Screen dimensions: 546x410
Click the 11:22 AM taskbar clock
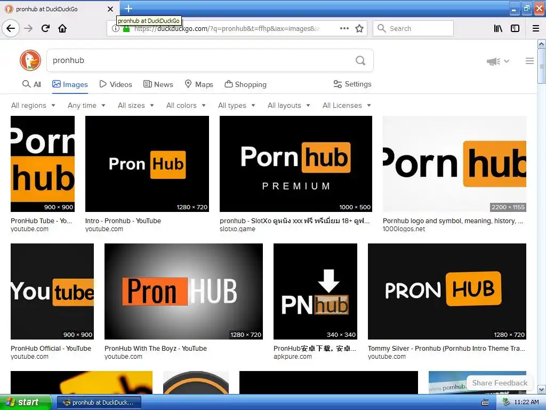pyautogui.click(x=526, y=403)
